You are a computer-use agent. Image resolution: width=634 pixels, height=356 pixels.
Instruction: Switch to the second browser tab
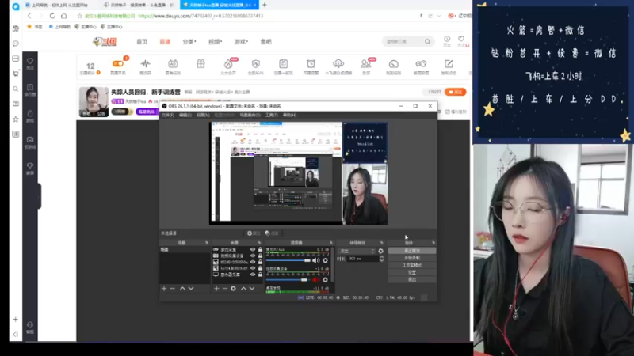point(139,5)
